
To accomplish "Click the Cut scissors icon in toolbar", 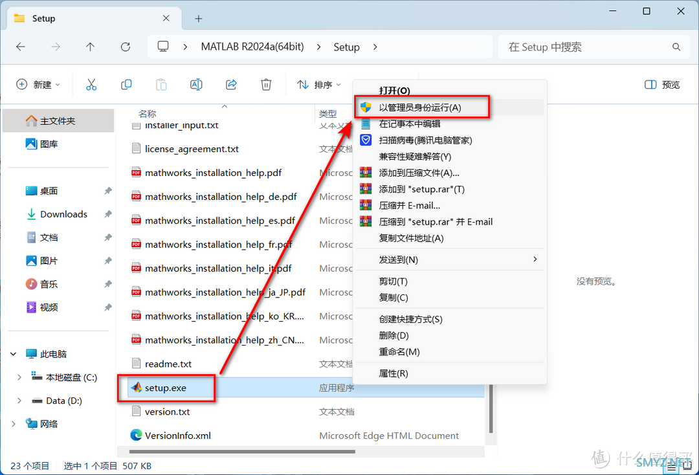I will pos(91,85).
